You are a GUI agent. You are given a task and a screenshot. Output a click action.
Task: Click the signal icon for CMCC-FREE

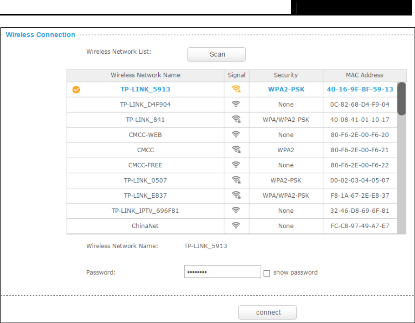tap(236, 164)
